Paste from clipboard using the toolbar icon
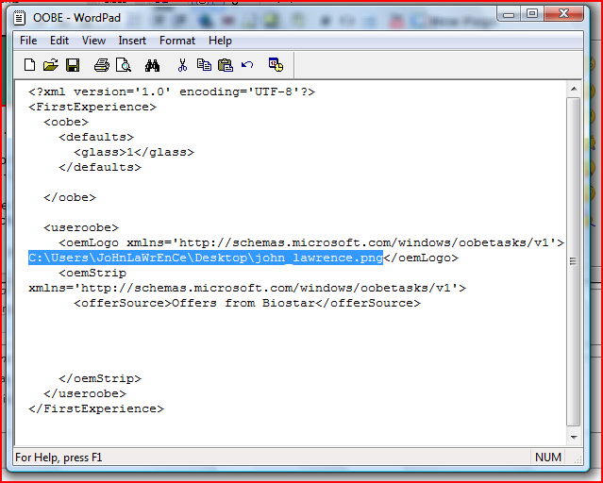603x483 pixels. 226,65
